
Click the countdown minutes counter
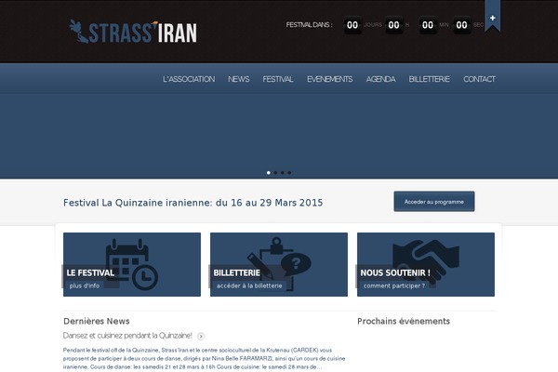click(428, 25)
